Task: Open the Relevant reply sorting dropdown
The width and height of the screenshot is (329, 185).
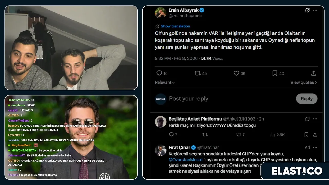Action: tap(165, 82)
